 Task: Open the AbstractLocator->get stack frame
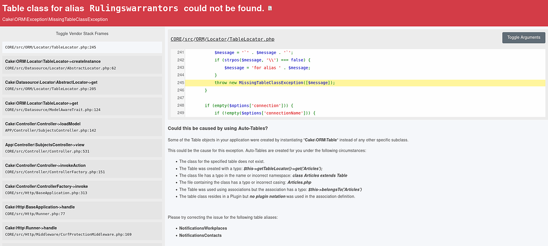click(x=82, y=85)
